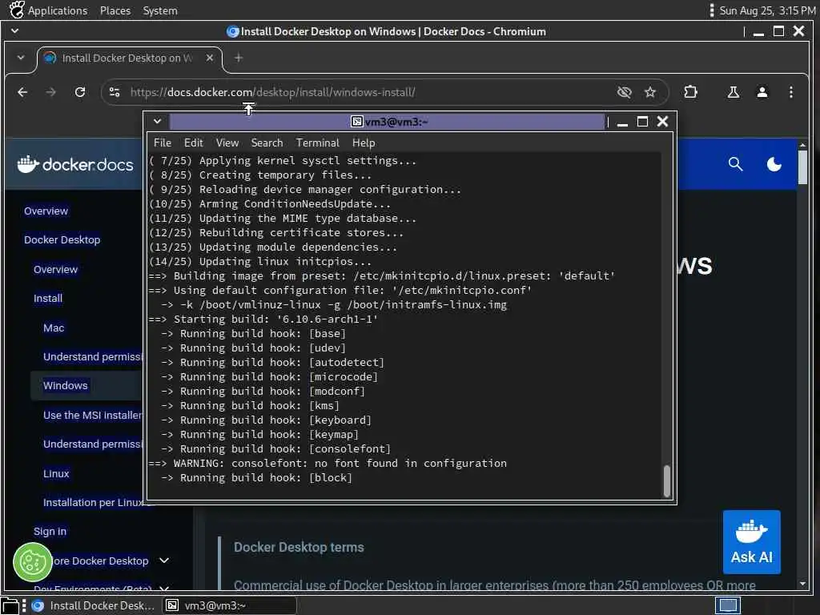Click the docker docs logo
This screenshot has width=820, height=615.
[x=75, y=164]
